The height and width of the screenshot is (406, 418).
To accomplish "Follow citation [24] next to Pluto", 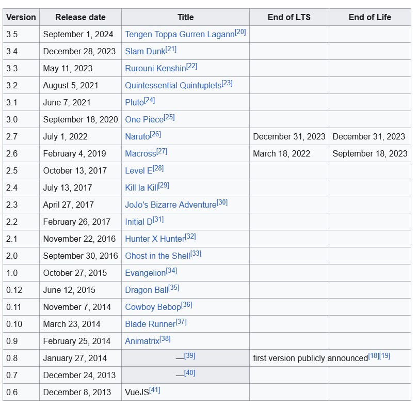I will [149, 100].
